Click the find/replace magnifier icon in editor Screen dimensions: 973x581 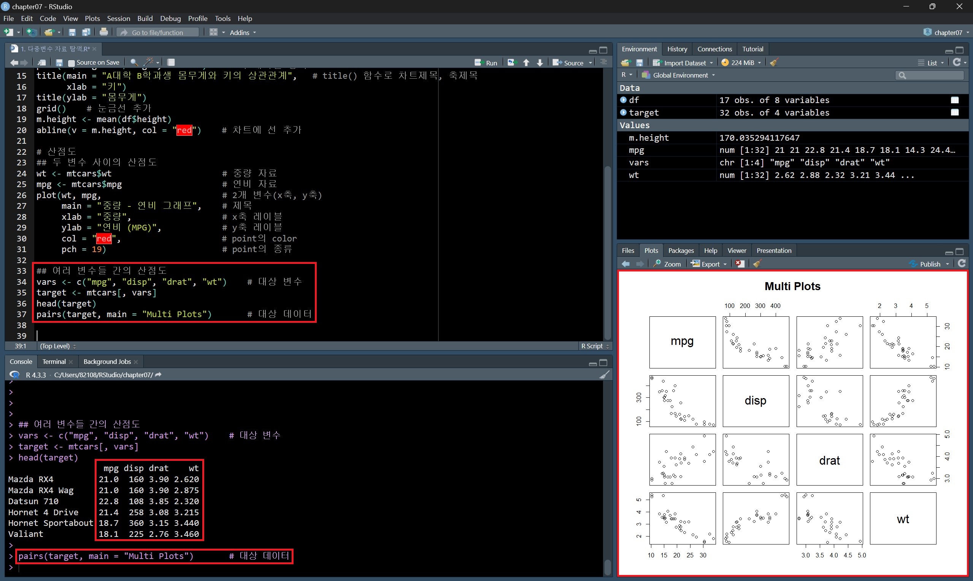(x=134, y=62)
